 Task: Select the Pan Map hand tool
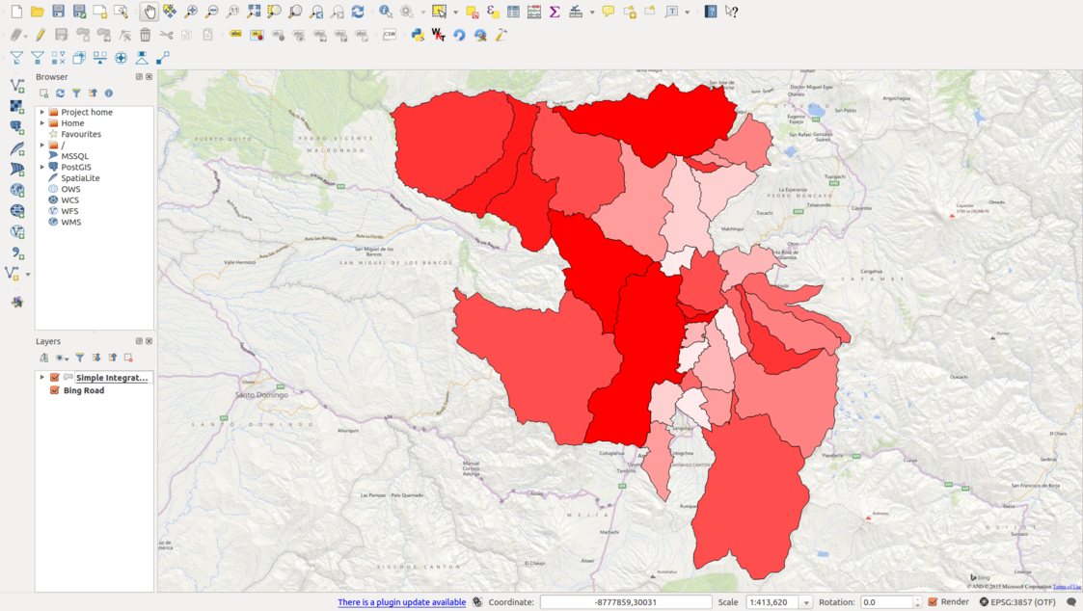click(149, 12)
